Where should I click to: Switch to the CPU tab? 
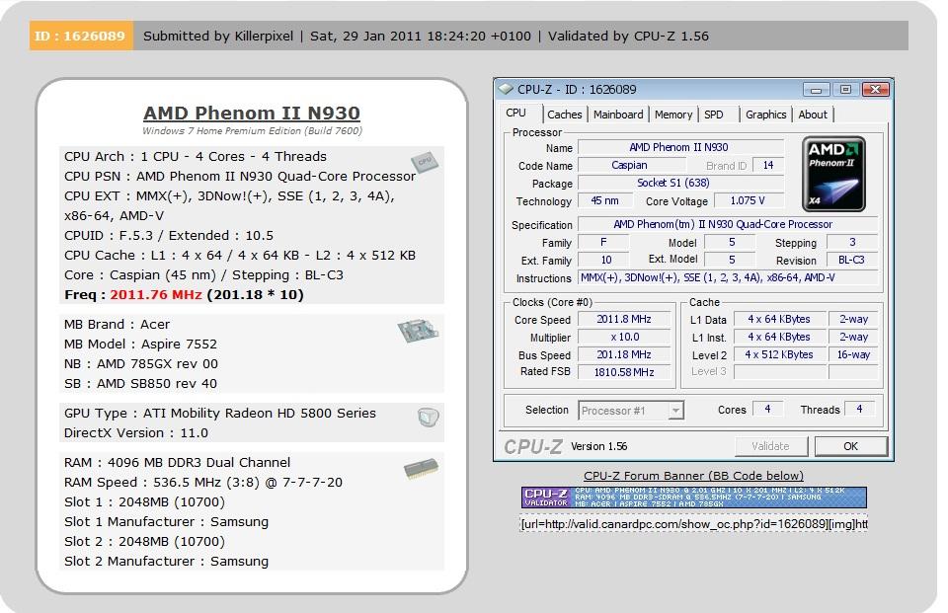click(516, 114)
